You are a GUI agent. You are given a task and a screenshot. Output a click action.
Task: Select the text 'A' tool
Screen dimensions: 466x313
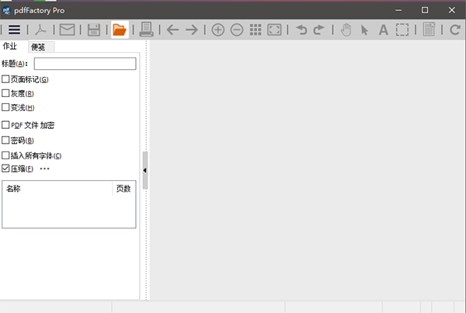(x=384, y=30)
